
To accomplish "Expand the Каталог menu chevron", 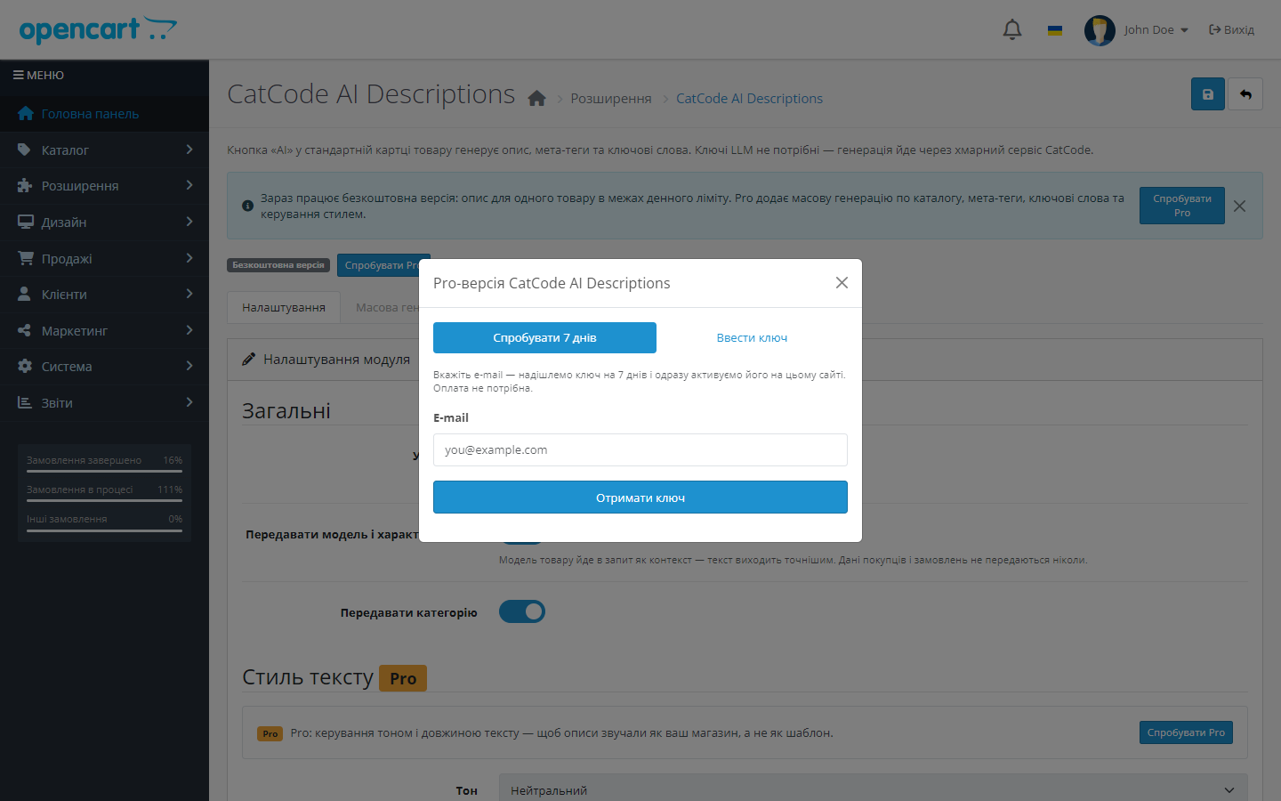I will 189,150.
